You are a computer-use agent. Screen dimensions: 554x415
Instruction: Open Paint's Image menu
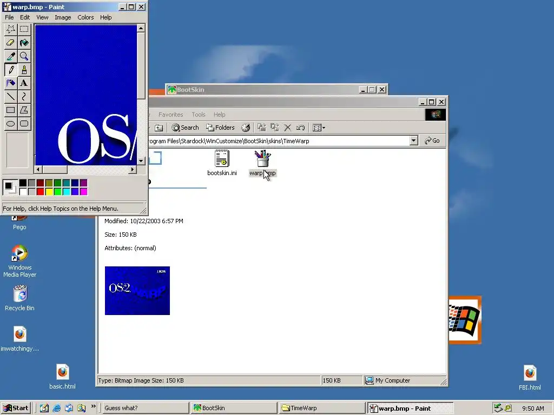(63, 17)
